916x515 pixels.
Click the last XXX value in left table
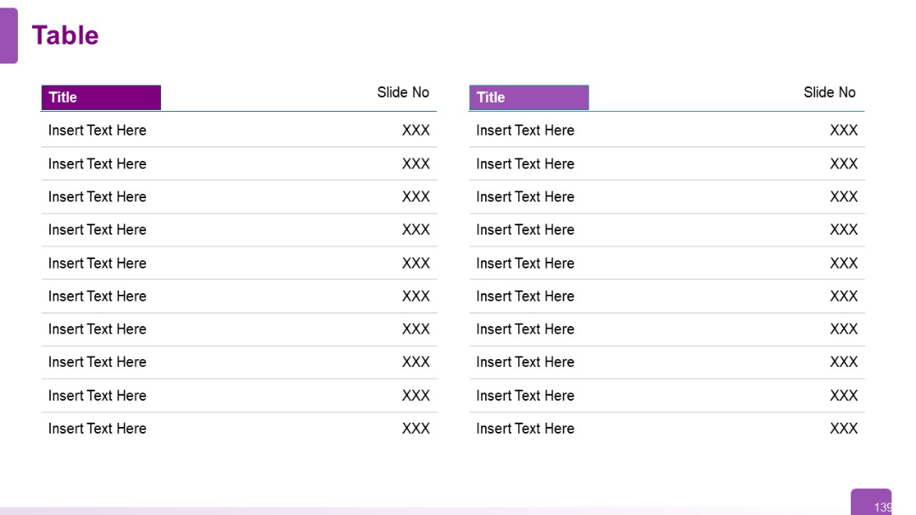416,429
